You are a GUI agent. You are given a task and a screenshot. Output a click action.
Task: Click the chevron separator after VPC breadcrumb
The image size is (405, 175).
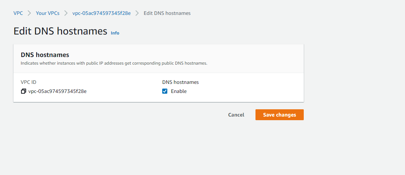pos(29,13)
